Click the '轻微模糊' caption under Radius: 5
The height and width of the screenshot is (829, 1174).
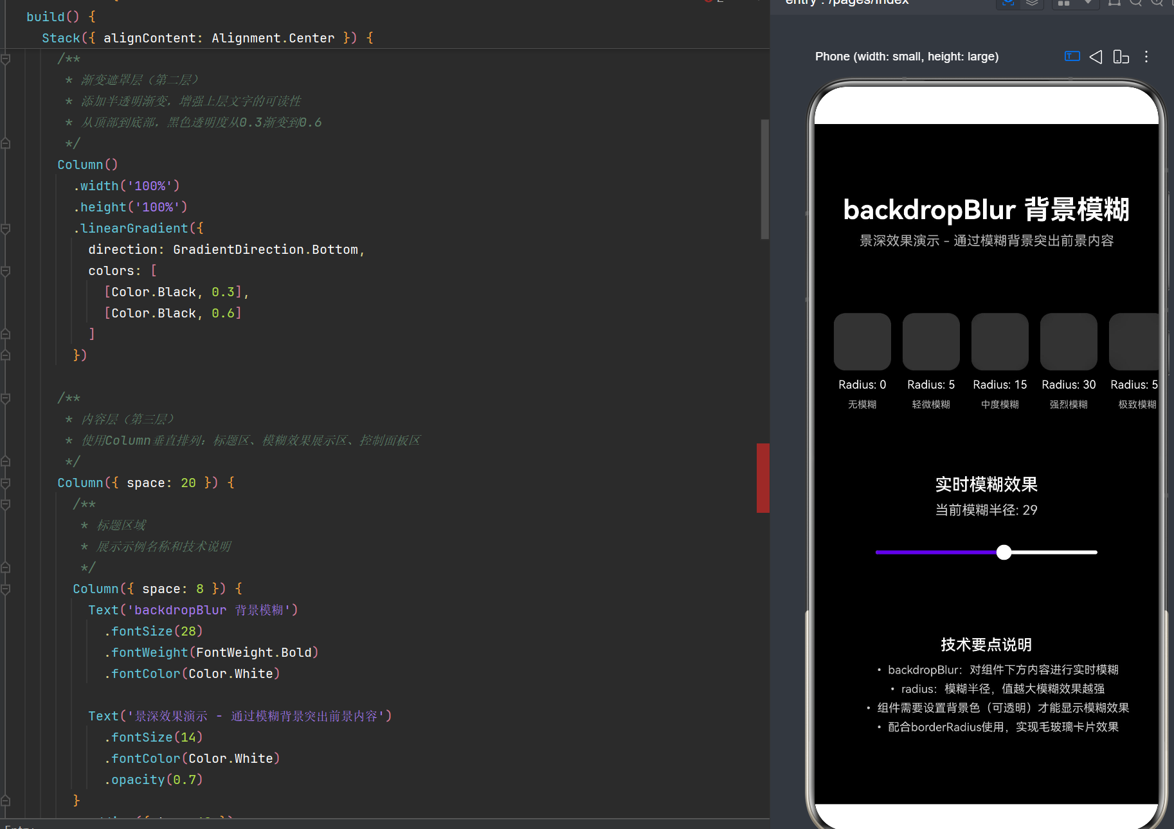(x=931, y=404)
